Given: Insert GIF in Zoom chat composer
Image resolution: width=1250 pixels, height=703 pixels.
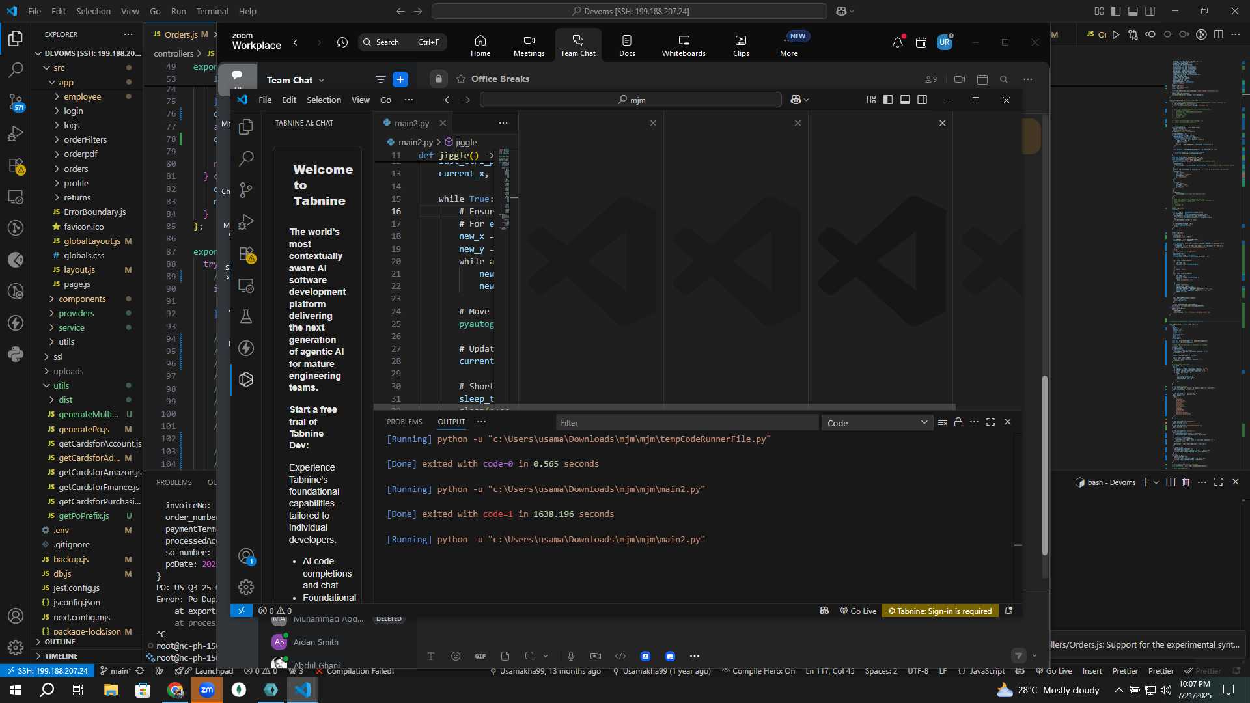Looking at the screenshot, I should point(480,656).
